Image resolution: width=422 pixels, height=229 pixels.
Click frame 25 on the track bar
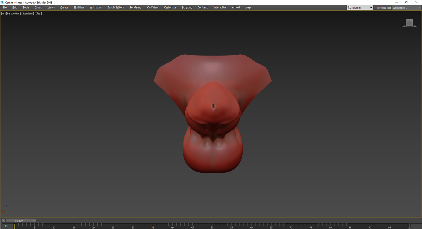click(113, 227)
